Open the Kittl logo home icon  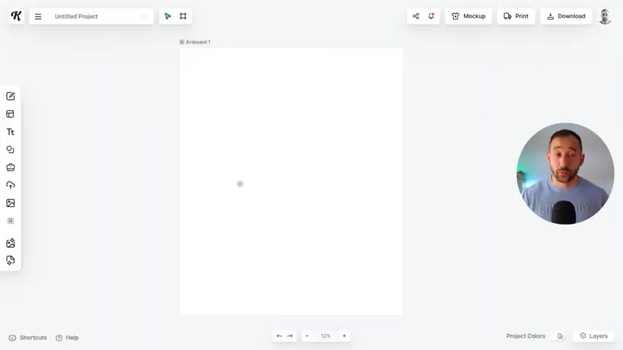point(16,16)
